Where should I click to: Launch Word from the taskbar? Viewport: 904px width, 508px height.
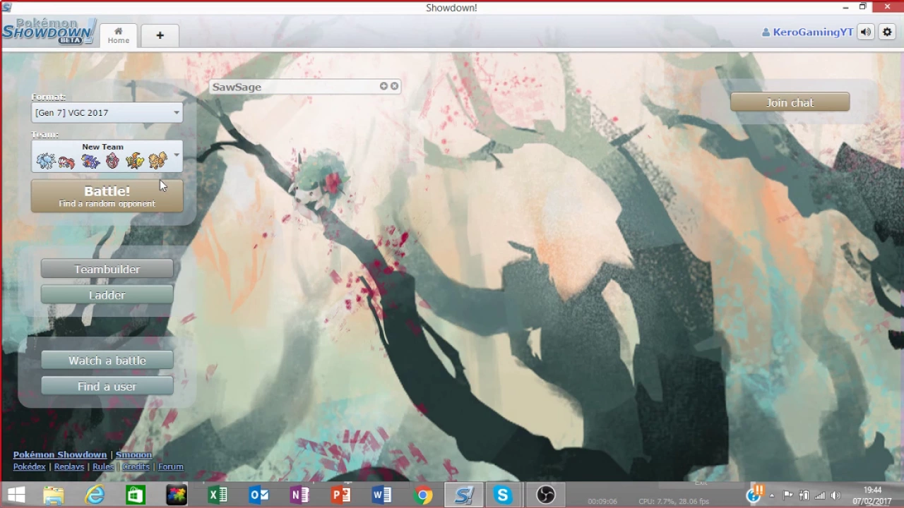(381, 495)
